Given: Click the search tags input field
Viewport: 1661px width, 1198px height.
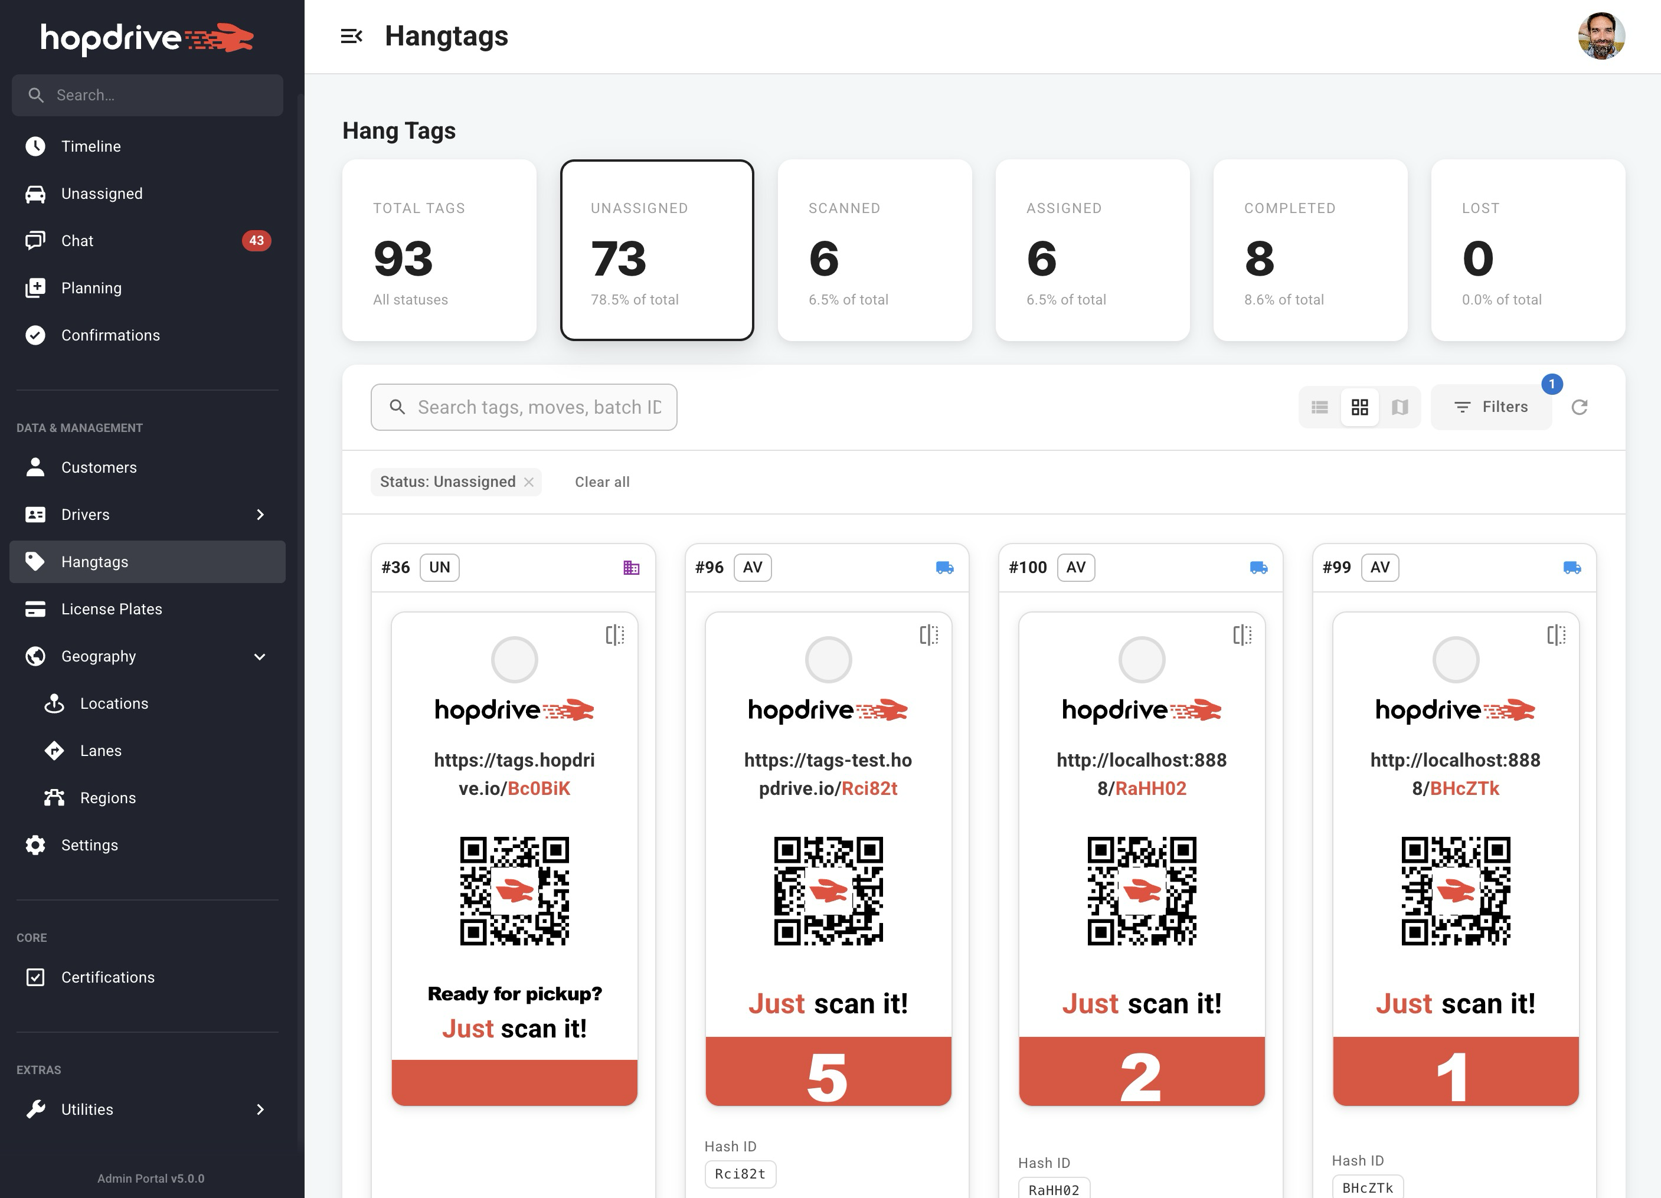Looking at the screenshot, I should pos(523,407).
